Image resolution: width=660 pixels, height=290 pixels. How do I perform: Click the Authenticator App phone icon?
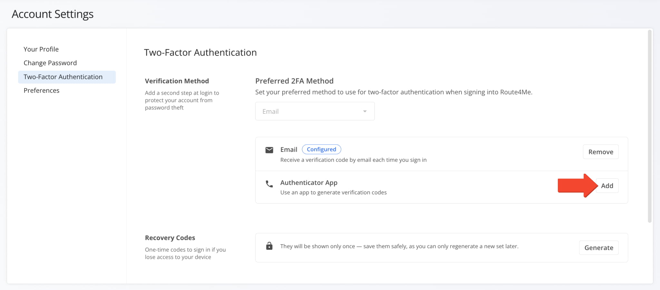click(269, 184)
